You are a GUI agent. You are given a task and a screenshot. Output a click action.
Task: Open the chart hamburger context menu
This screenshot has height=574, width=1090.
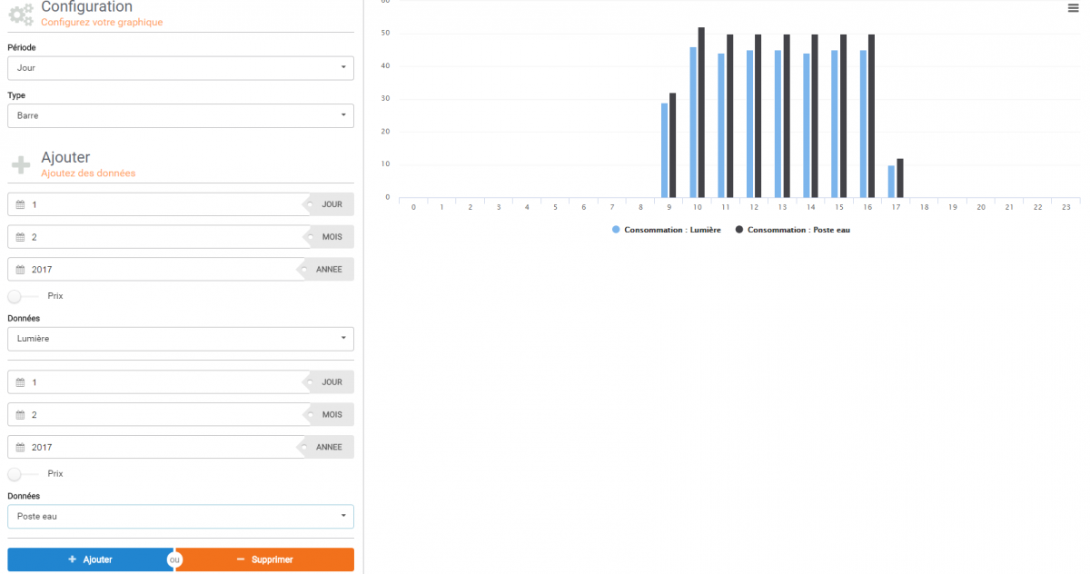click(1073, 8)
